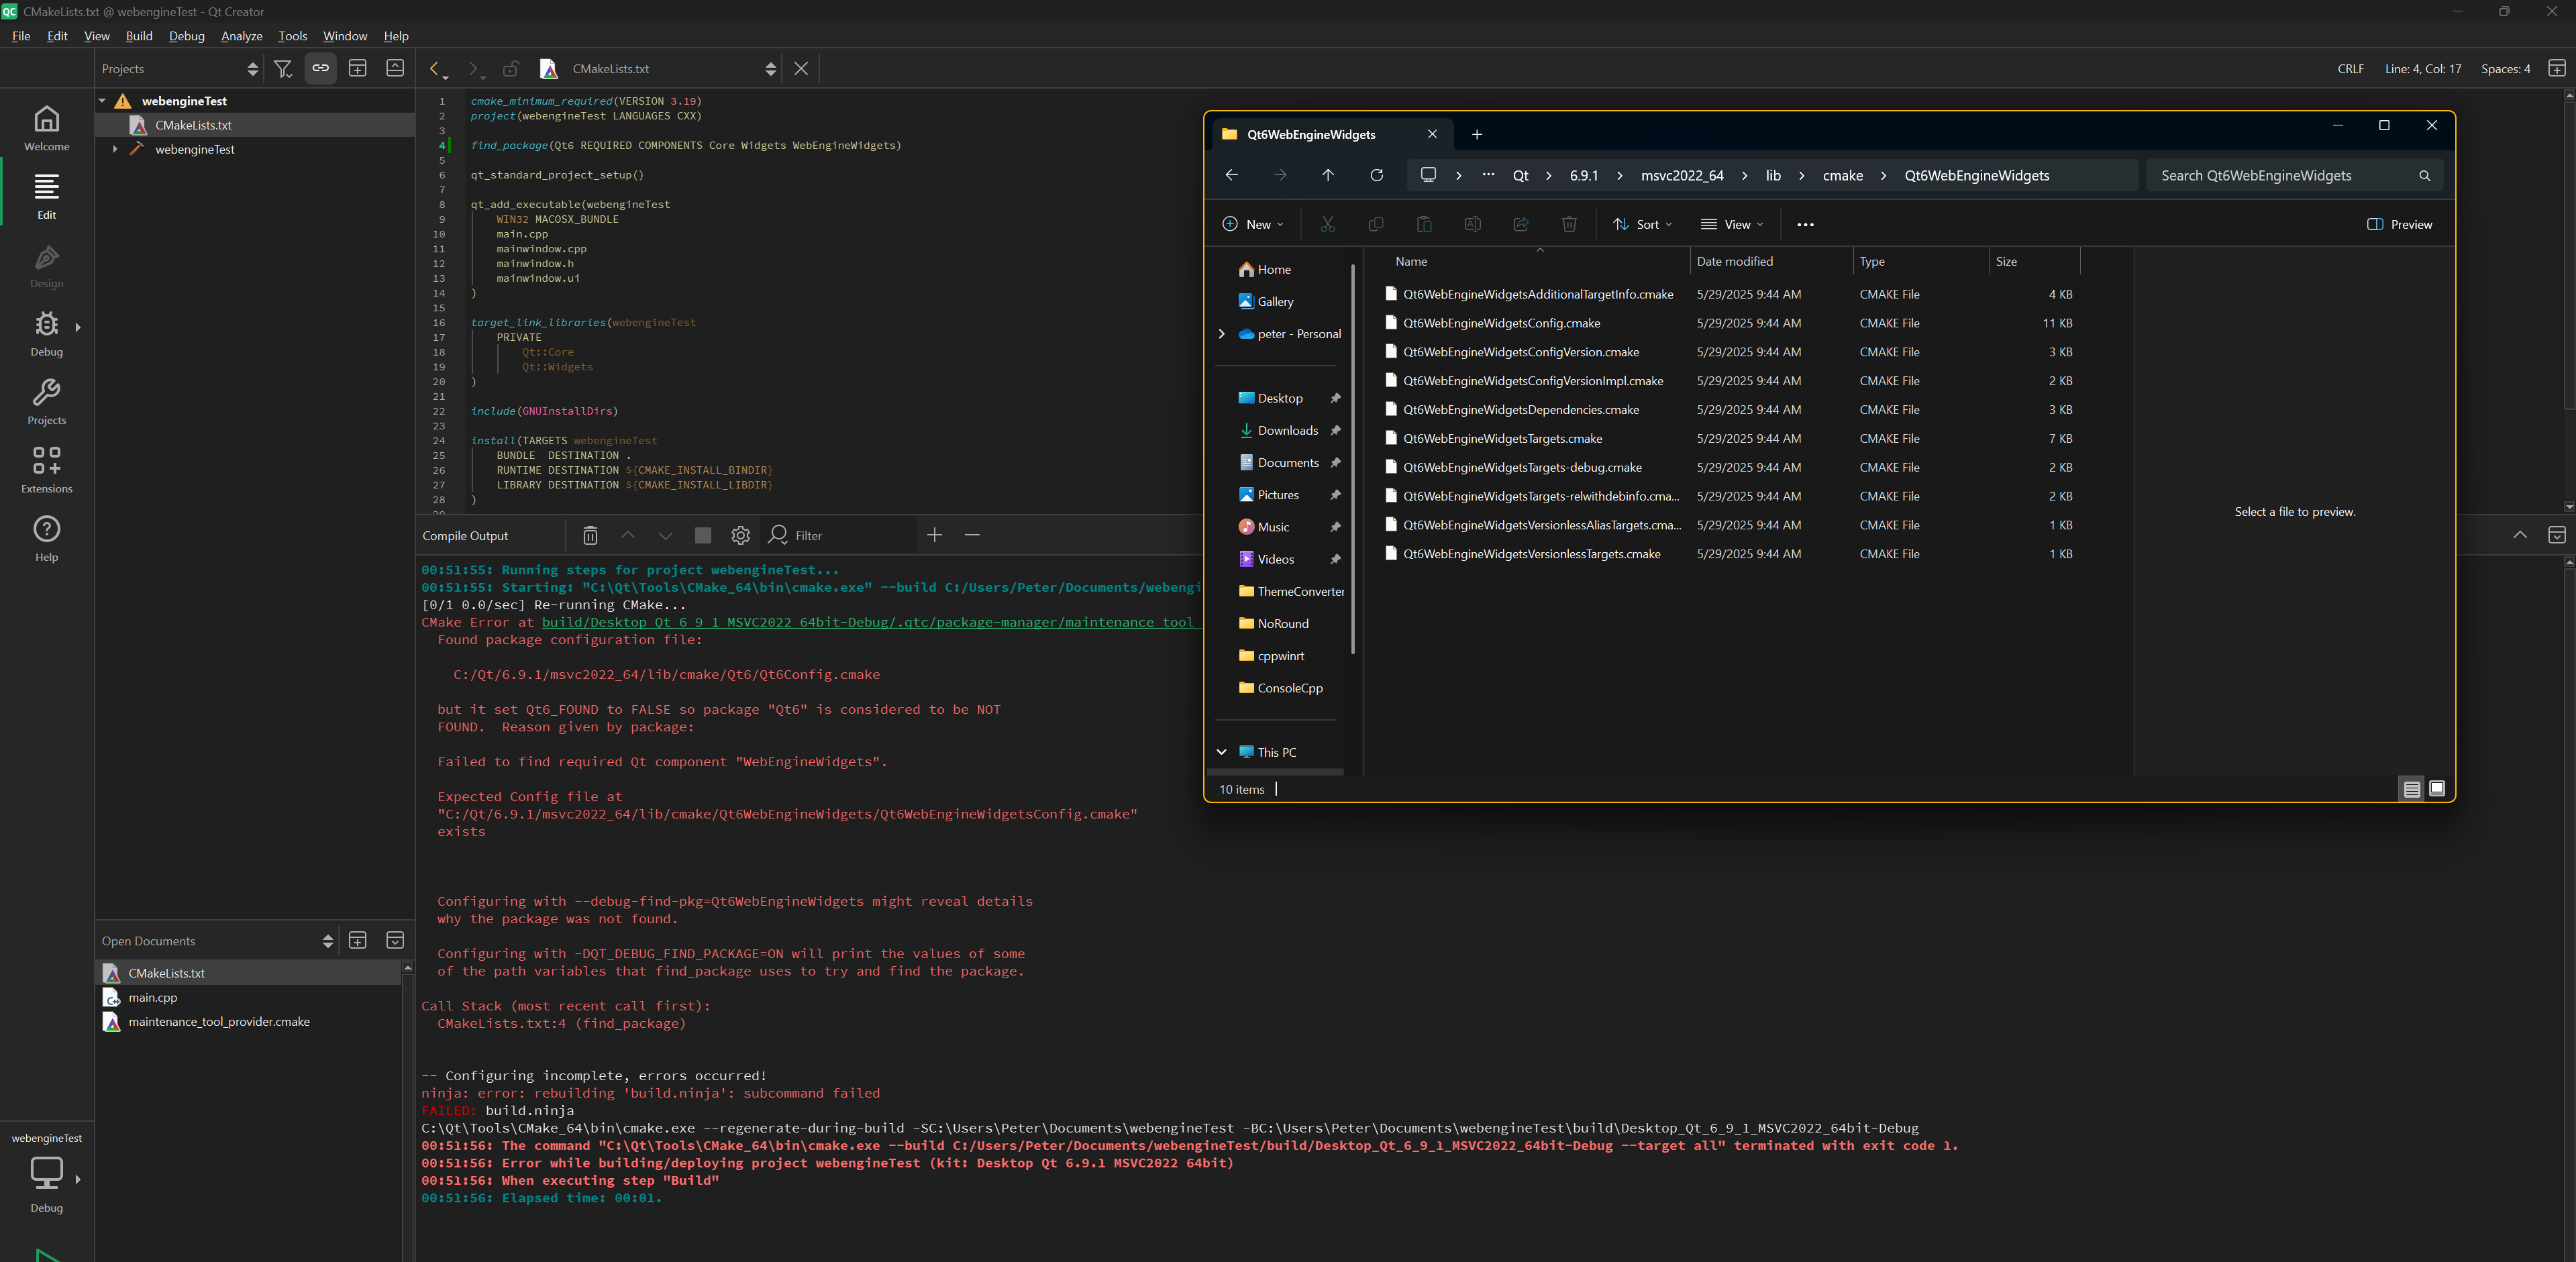Clear compile output with trash icon

590,536
